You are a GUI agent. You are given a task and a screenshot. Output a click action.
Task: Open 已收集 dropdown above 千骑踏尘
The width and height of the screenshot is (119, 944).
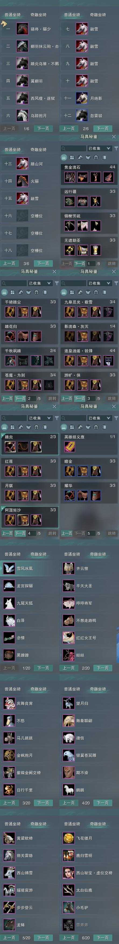[x=40, y=283]
